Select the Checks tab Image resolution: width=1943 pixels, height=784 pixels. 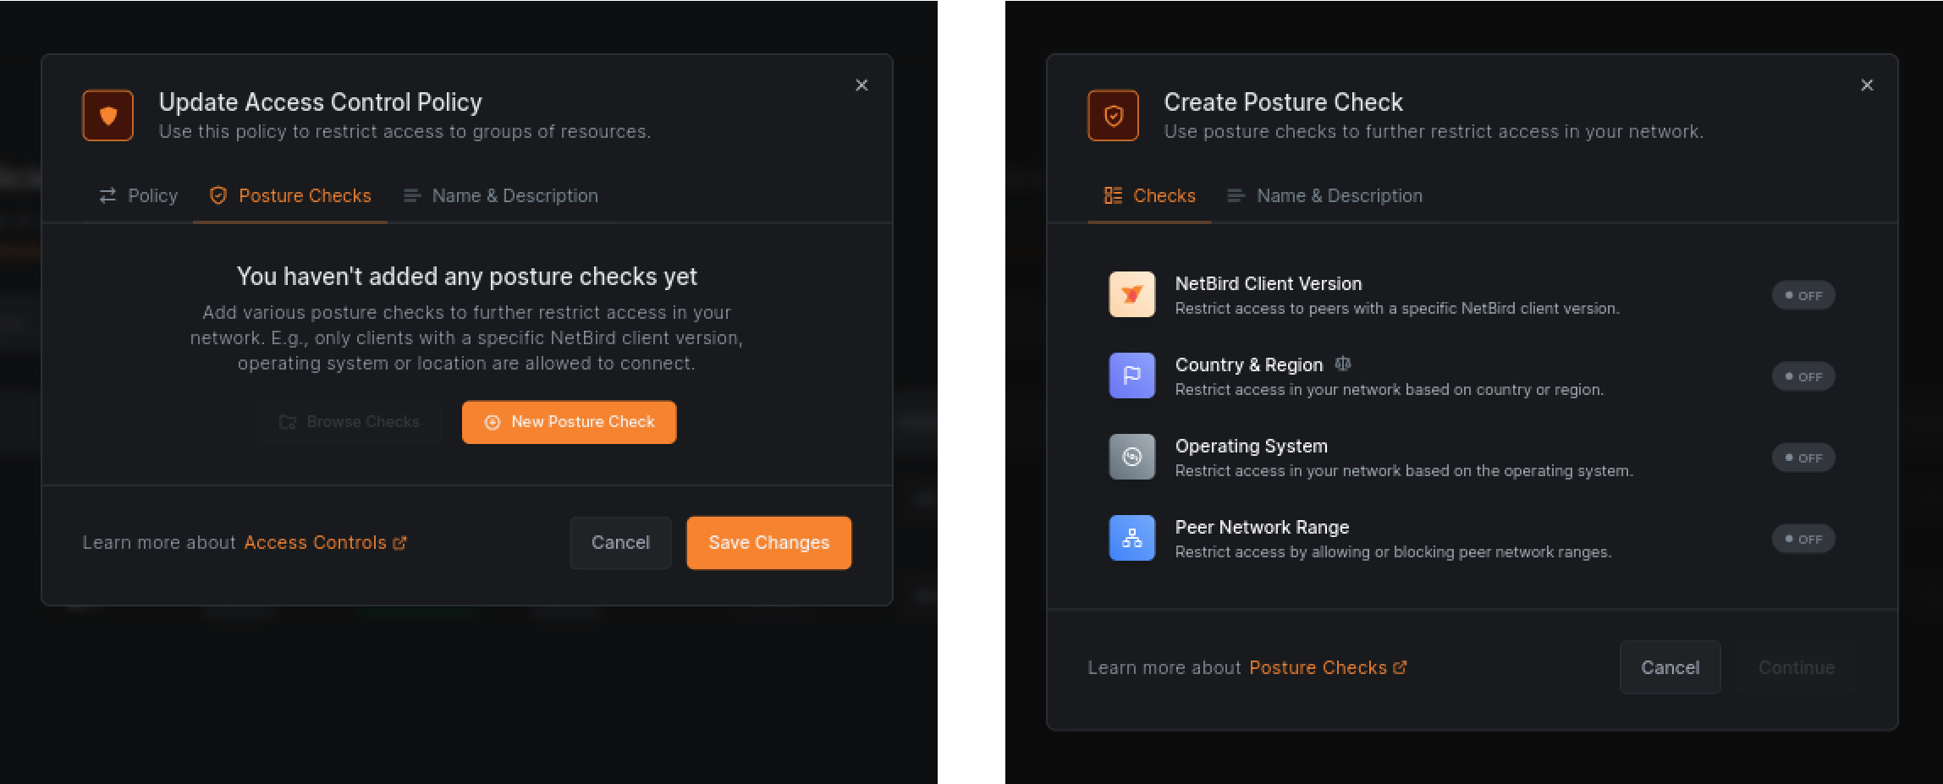pos(1149,196)
